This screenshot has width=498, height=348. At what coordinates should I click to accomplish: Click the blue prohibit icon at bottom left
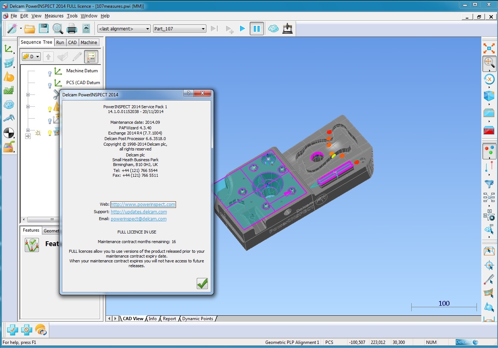coord(26,329)
